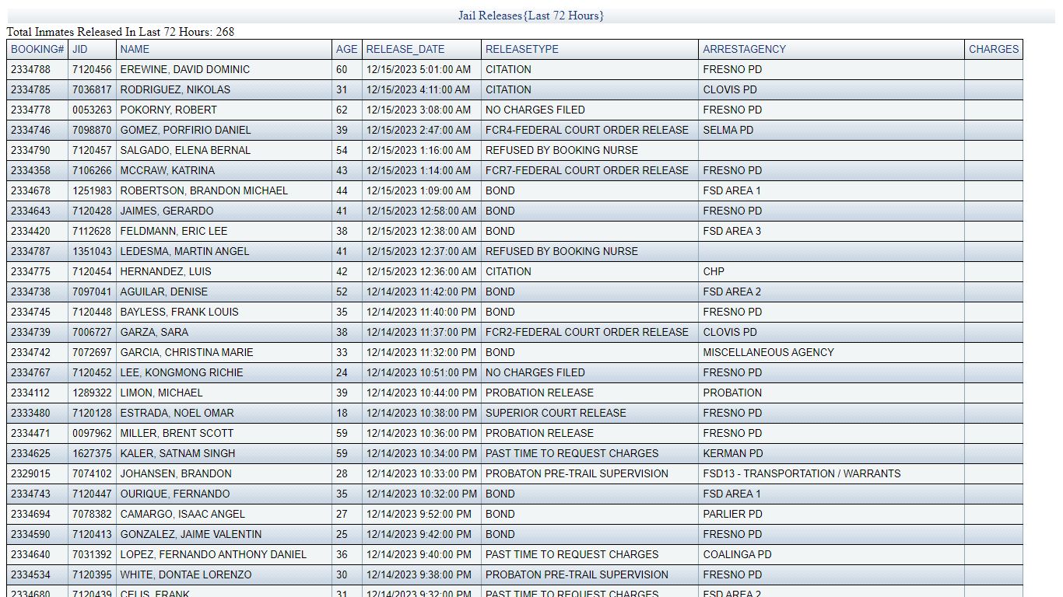Click FCR7-FEDERAL COURT ORDER RELEASE cell
Viewport: 1063px width, 597px height.
pos(590,170)
